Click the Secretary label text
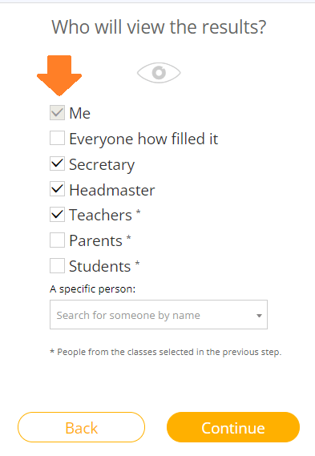Screen dimensions: 315x456 click(x=102, y=165)
